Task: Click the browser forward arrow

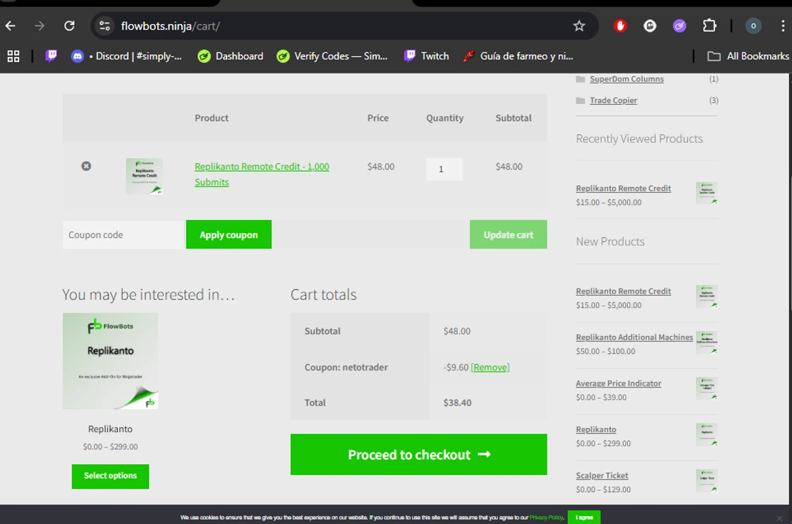Action: click(x=40, y=26)
